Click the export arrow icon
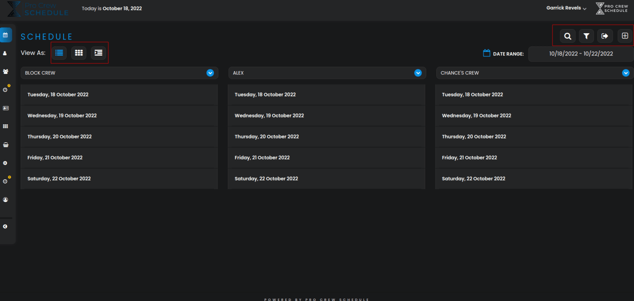Image resolution: width=634 pixels, height=301 pixels. (605, 36)
